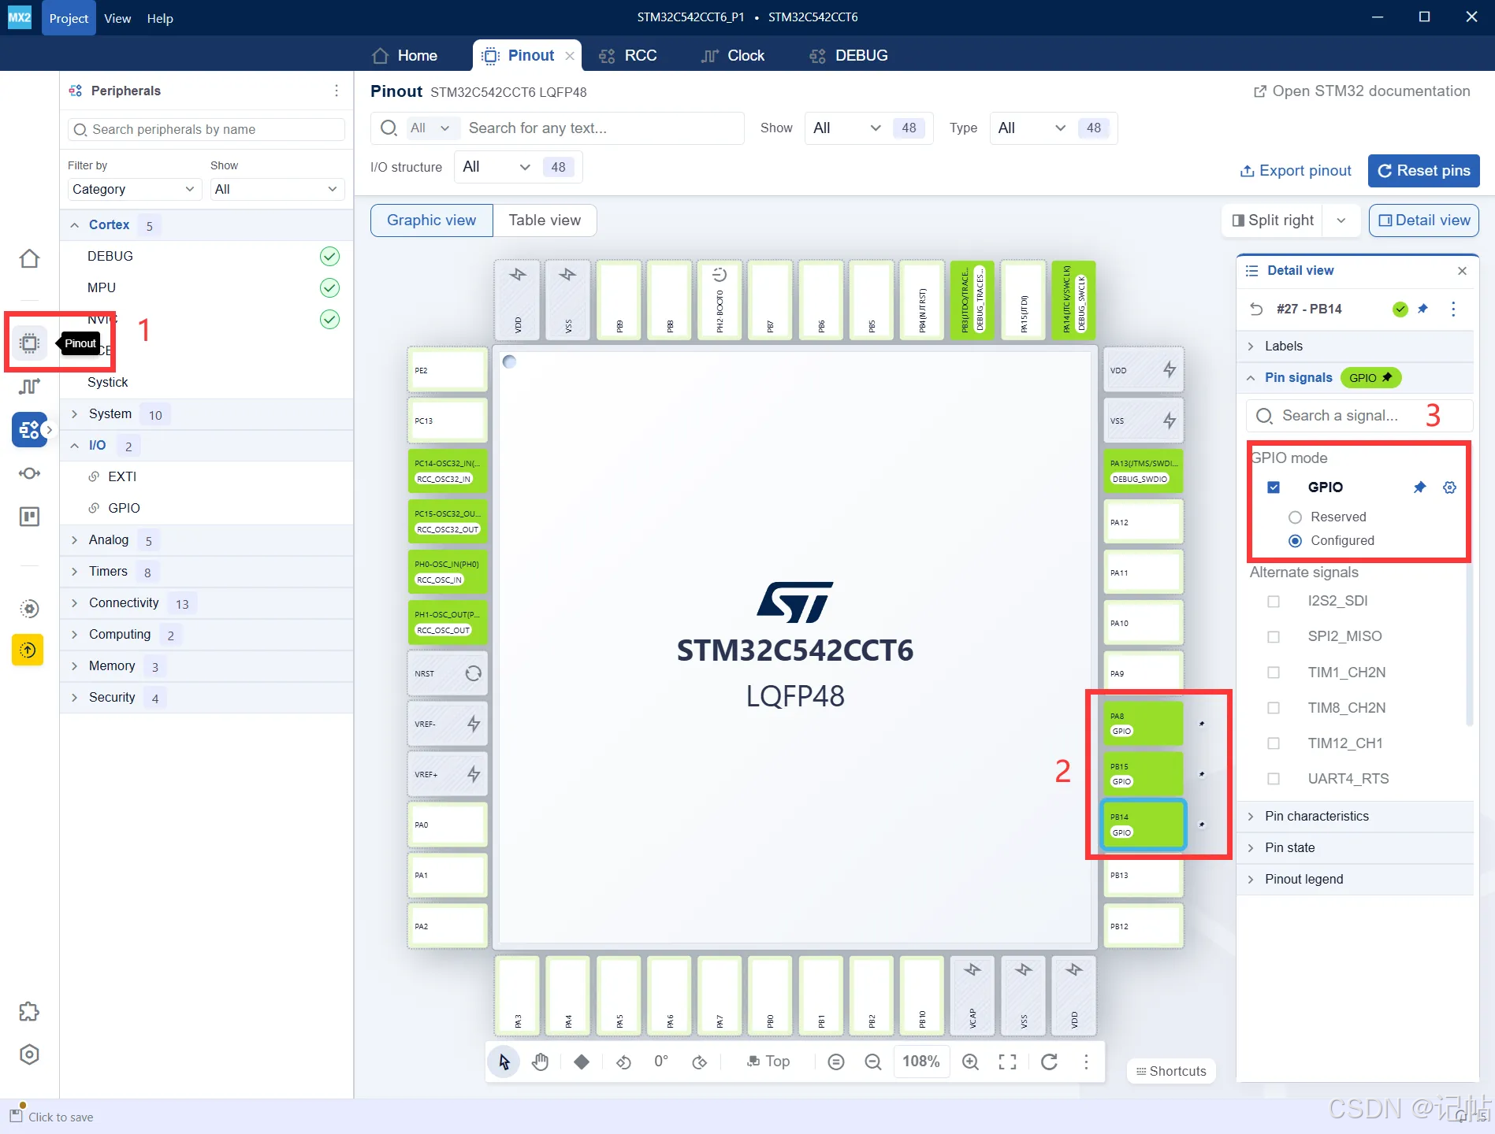Open the Help menu
The height and width of the screenshot is (1134, 1495).
tap(160, 18)
